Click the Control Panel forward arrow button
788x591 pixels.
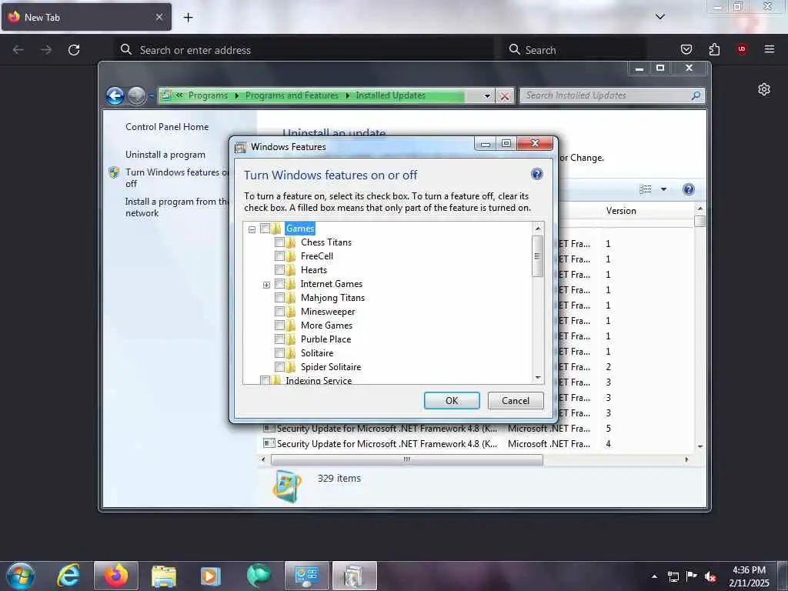coord(136,95)
